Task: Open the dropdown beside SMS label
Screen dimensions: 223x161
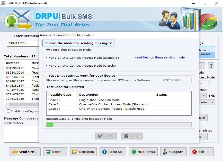Action: 204,96
